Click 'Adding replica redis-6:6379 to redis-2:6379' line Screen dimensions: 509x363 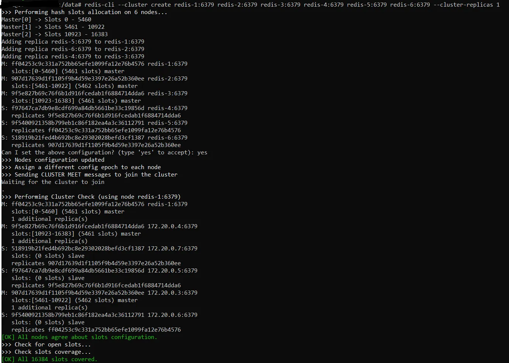(73, 49)
